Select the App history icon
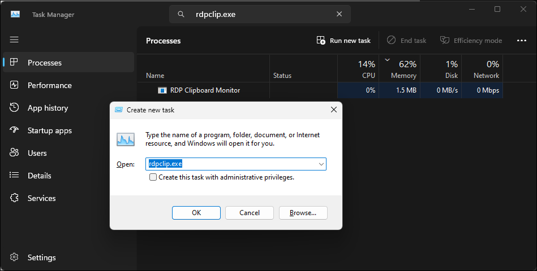The width and height of the screenshot is (537, 271). click(x=15, y=108)
